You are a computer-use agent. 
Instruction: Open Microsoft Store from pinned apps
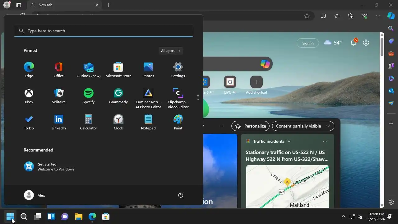118,70
